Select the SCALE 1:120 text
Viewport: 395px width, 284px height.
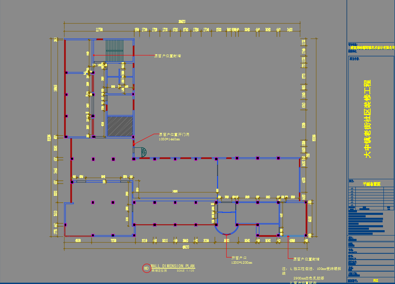point(185,271)
